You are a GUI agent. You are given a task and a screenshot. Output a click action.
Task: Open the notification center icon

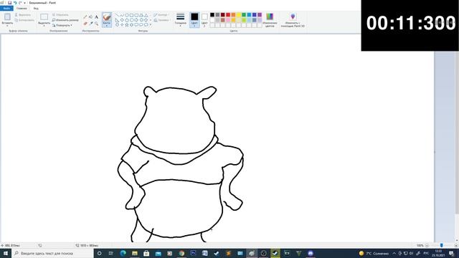pos(451,253)
